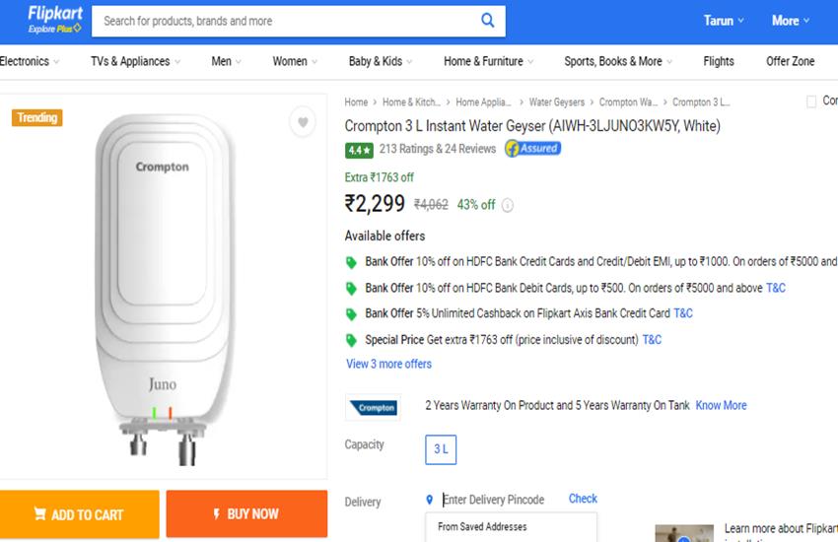Add product to wishlist with heart icon
This screenshot has width=838, height=542.
pos(303,122)
